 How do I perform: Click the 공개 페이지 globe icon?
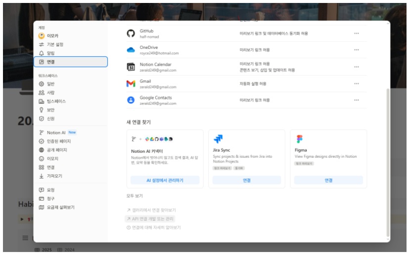42,150
